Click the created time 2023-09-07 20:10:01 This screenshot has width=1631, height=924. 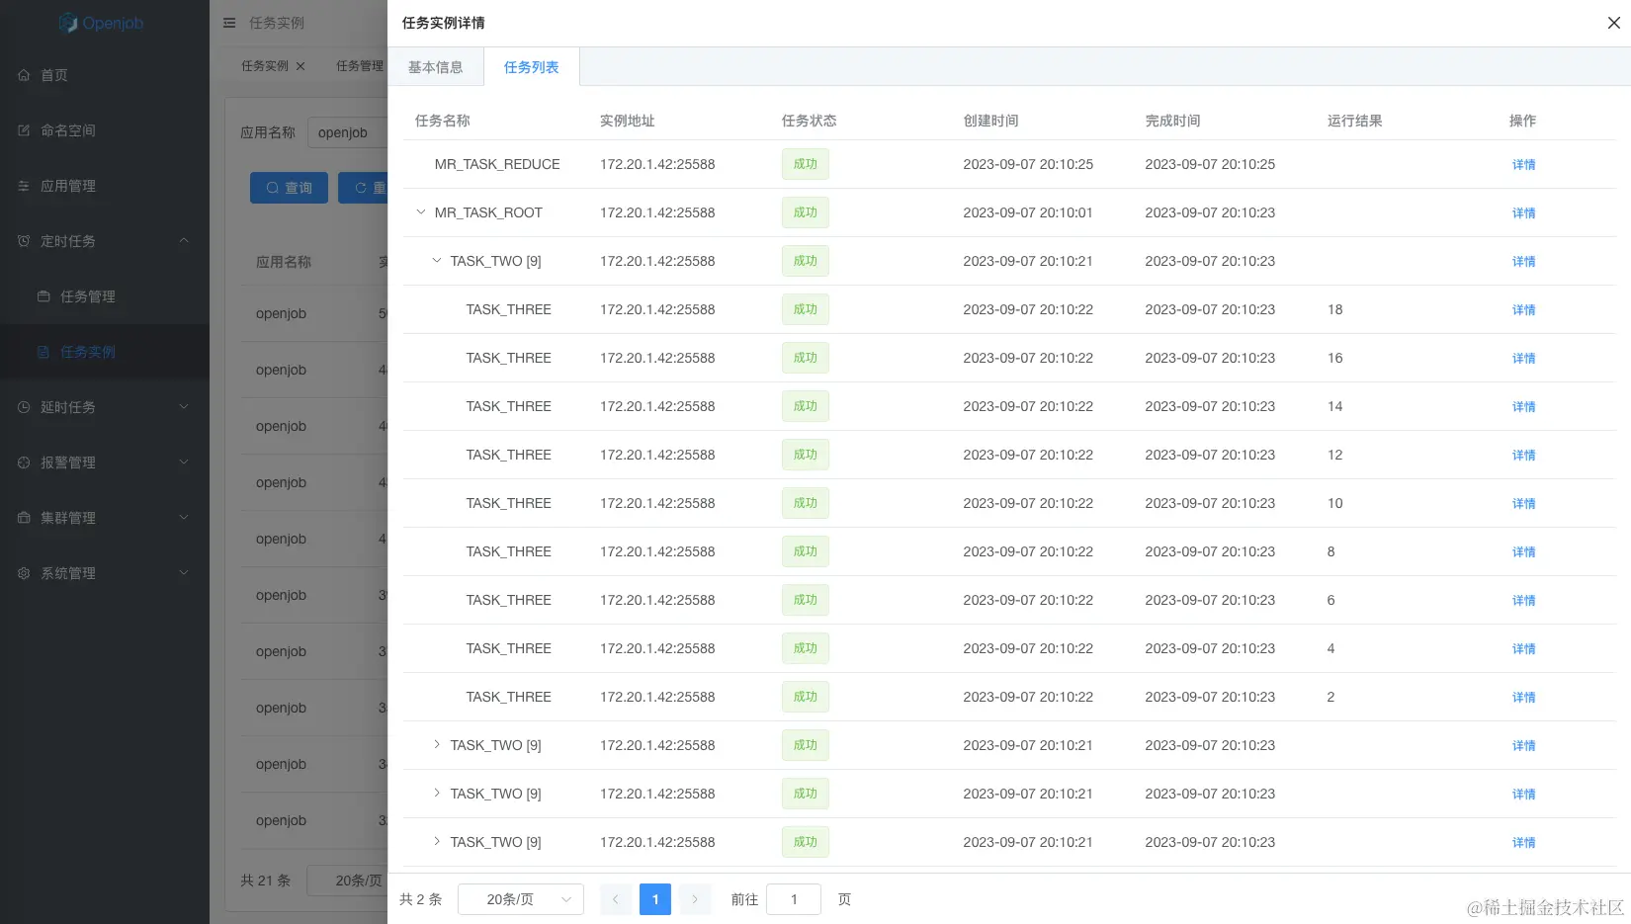point(1028,212)
